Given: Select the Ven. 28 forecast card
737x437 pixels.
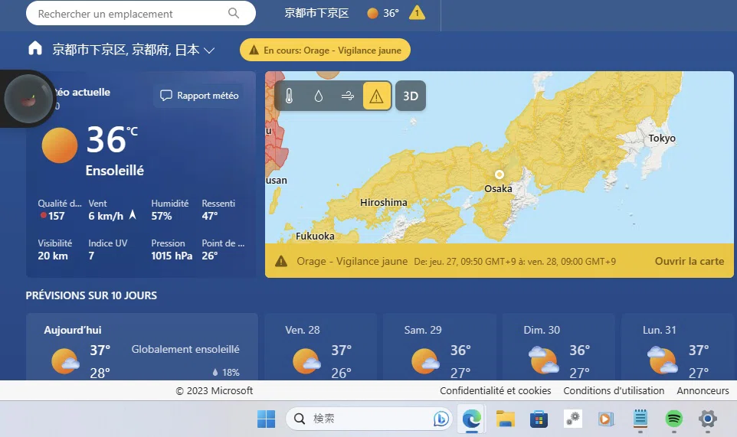Looking at the screenshot, I should point(320,347).
